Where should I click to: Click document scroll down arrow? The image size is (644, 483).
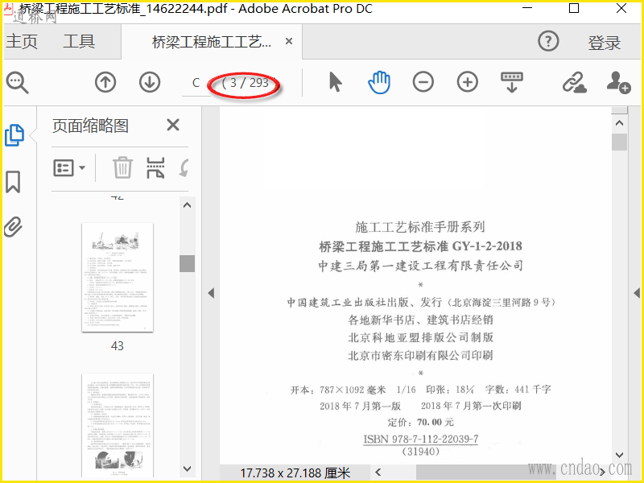[x=619, y=455]
